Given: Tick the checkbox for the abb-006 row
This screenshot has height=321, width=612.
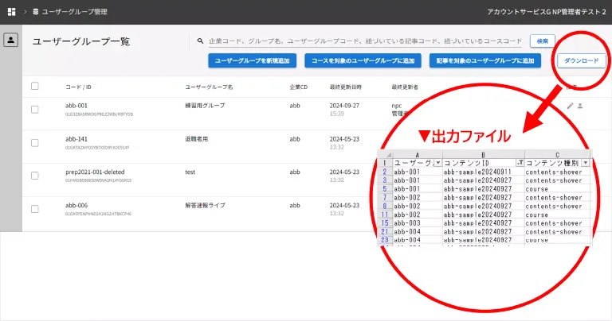Looking at the screenshot, I should point(35,209).
